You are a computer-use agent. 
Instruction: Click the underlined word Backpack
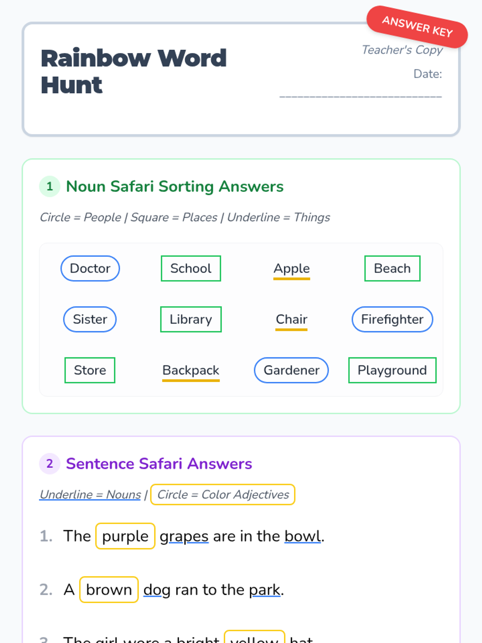pos(191,371)
